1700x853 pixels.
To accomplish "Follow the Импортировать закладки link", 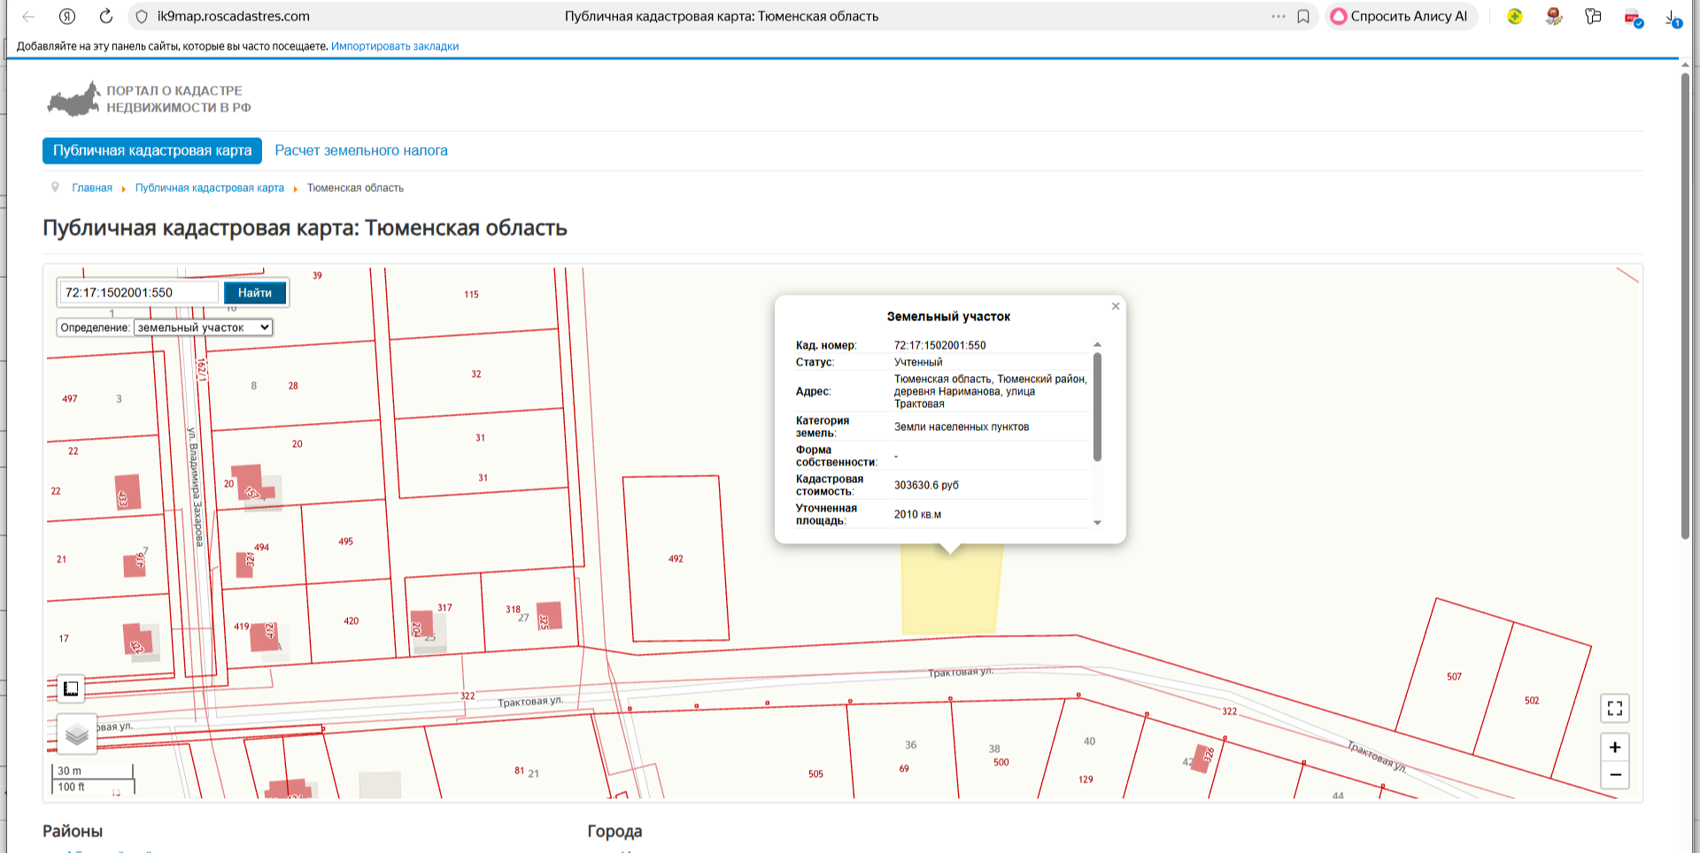I will (395, 46).
